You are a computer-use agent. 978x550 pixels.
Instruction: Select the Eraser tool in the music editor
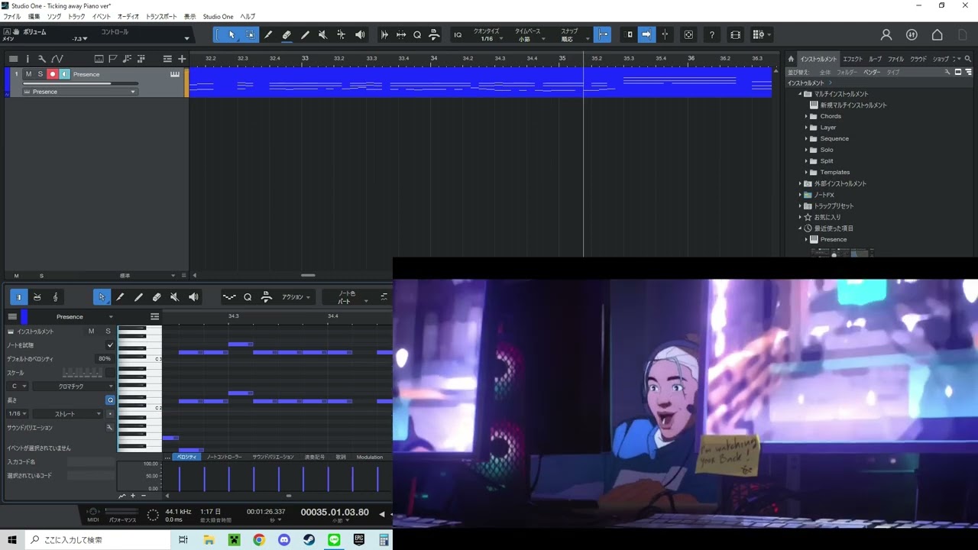tap(157, 297)
